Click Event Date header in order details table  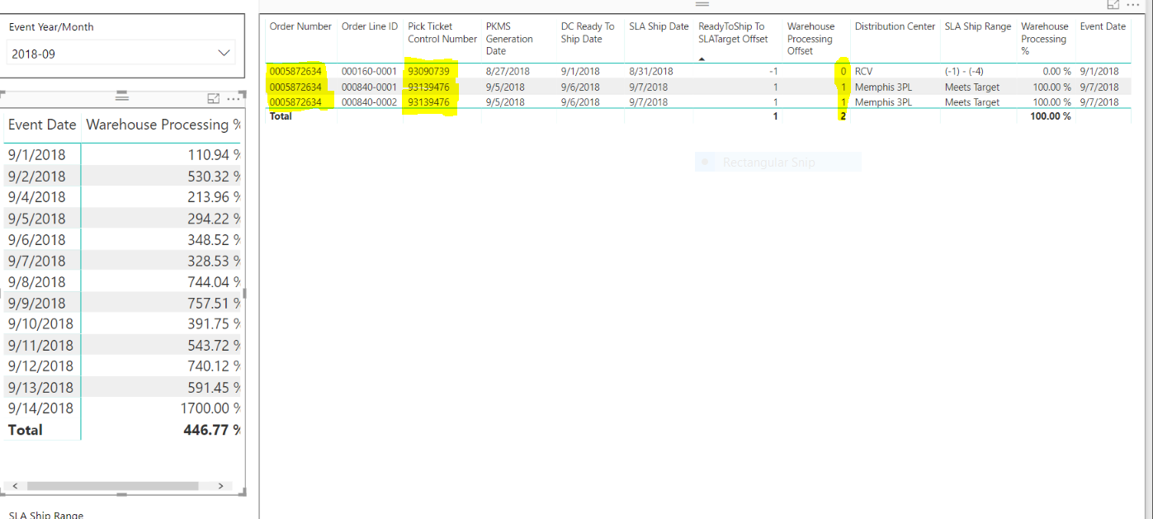click(1103, 26)
